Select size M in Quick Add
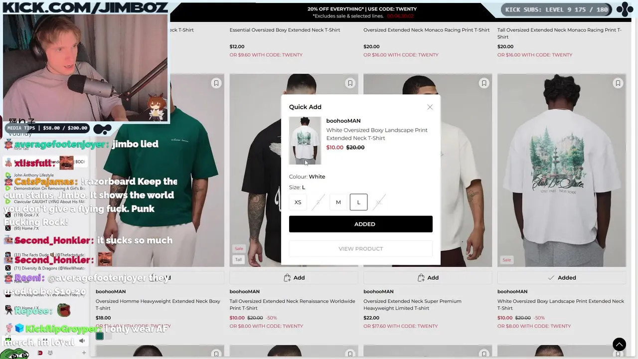The image size is (638, 359). click(x=338, y=202)
